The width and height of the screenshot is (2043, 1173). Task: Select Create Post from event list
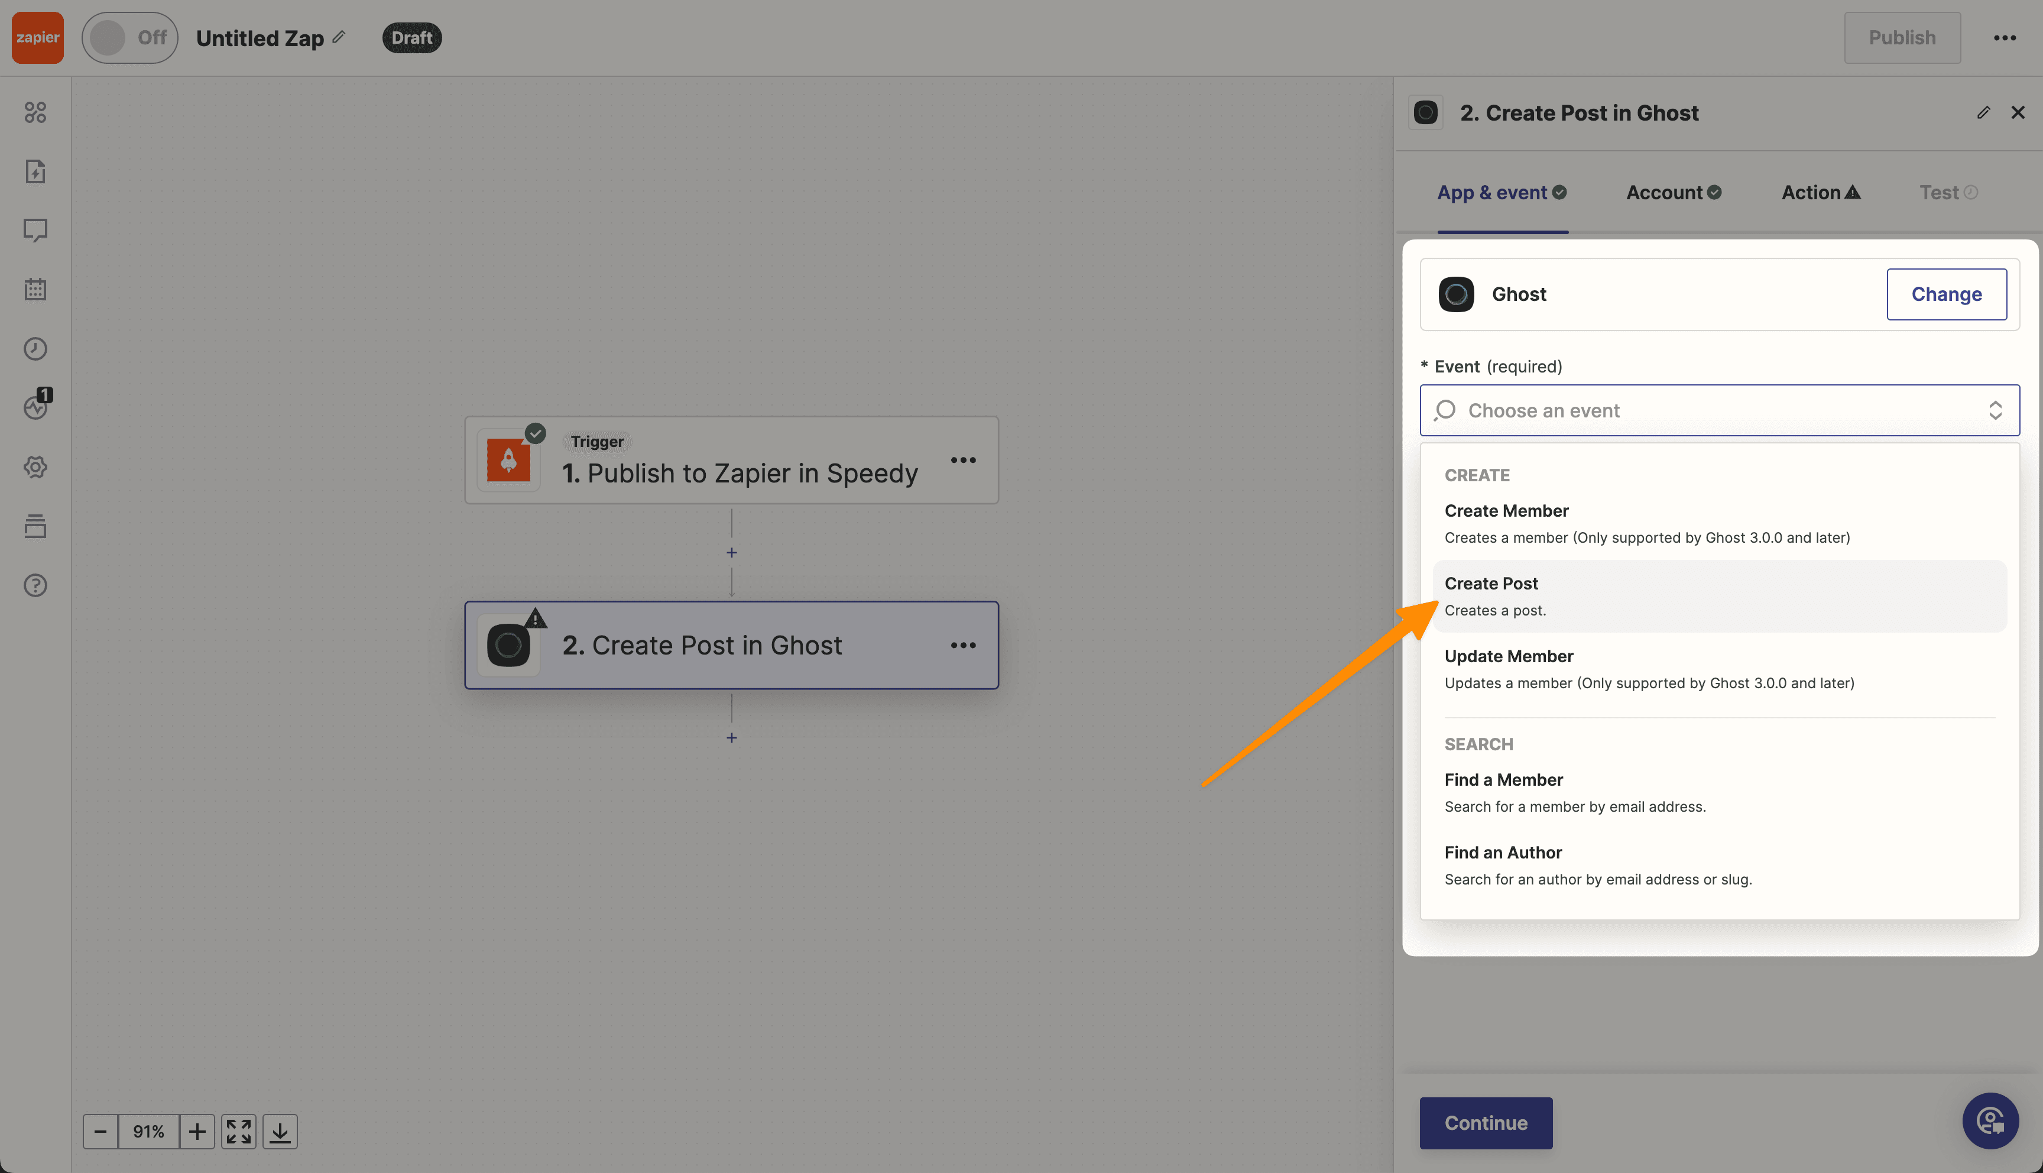[x=1490, y=584]
